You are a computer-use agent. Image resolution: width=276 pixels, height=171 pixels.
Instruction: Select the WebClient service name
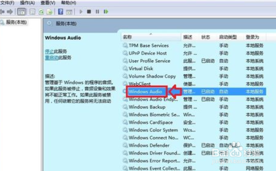[x=140, y=84]
